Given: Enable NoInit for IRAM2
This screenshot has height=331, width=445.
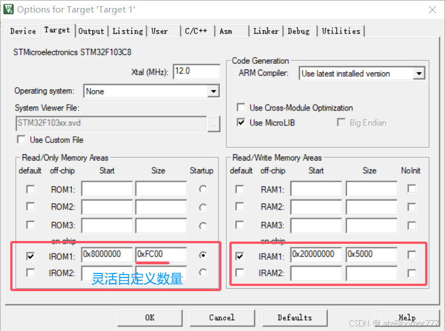Looking at the screenshot, I should 411,273.
